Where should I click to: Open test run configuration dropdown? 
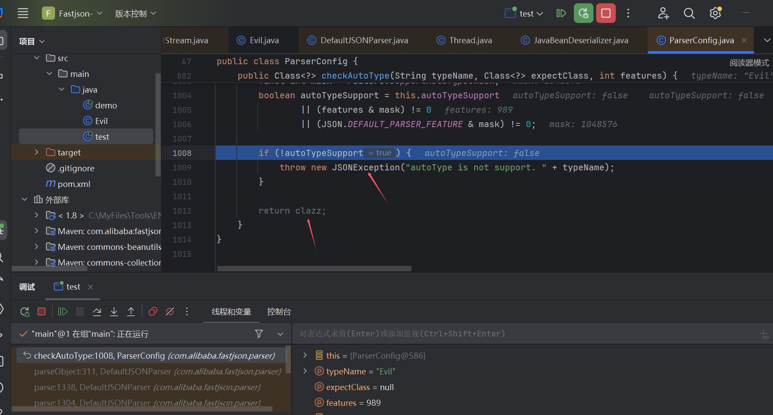click(x=524, y=14)
